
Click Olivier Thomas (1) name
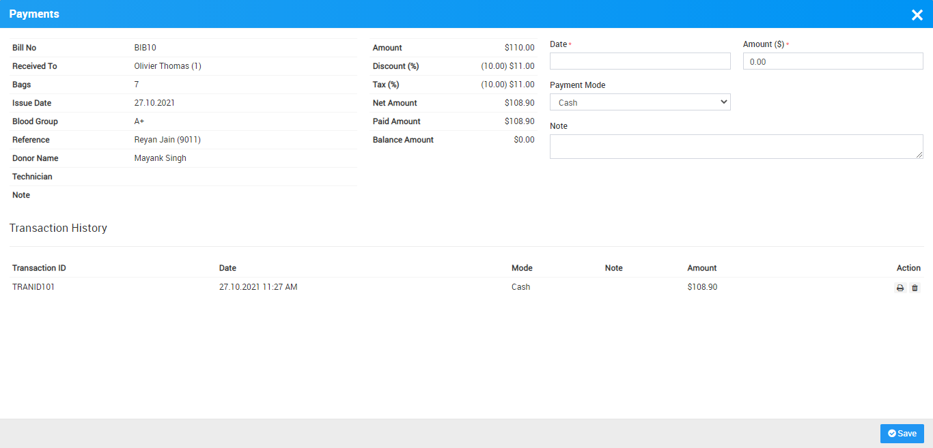[x=168, y=66]
